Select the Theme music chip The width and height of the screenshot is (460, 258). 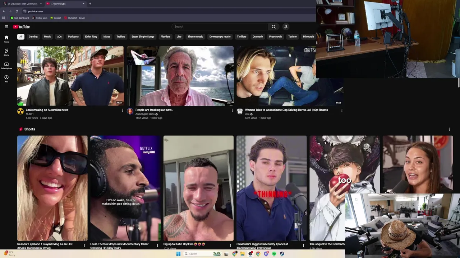tap(195, 37)
